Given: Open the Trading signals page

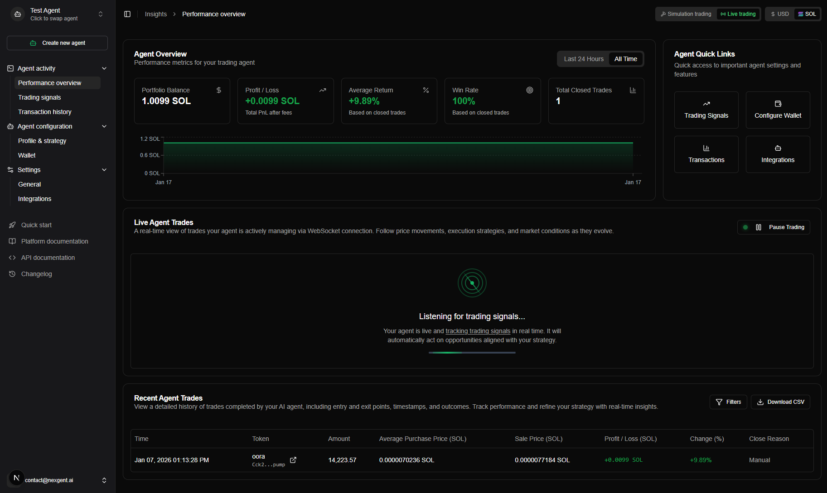Looking at the screenshot, I should 39,97.
